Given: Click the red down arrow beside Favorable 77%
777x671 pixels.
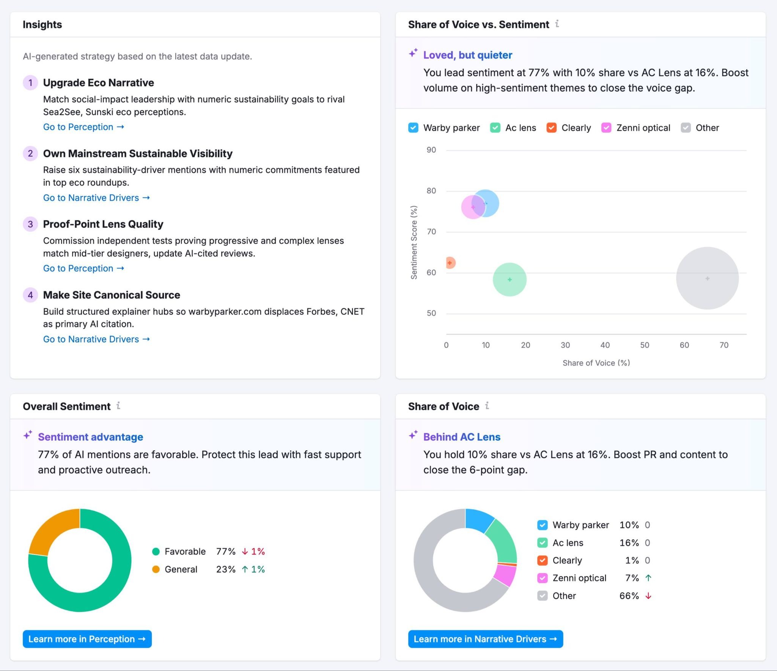Looking at the screenshot, I should (x=245, y=552).
